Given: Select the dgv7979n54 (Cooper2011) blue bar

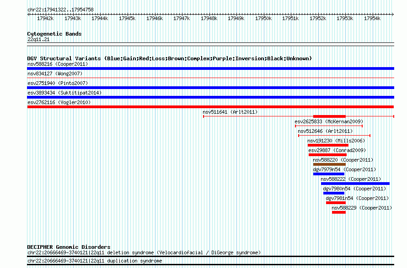Looking at the screenshot, I should [329, 174].
